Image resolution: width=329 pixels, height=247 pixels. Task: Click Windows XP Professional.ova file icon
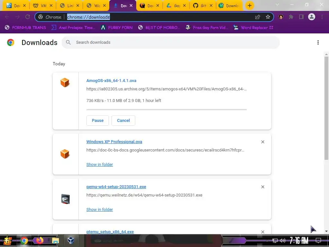[x=65, y=154]
